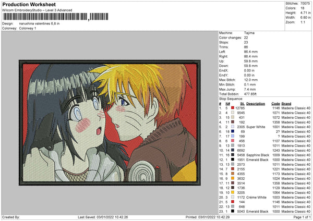Select the stitch count "5043" in row 23
This screenshot has height=221, width=313.
point(240,212)
